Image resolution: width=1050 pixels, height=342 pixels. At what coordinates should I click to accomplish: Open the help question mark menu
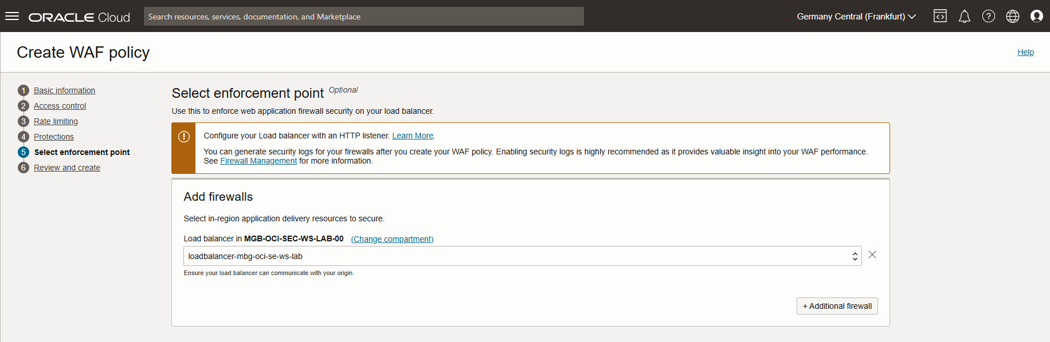[x=989, y=16]
